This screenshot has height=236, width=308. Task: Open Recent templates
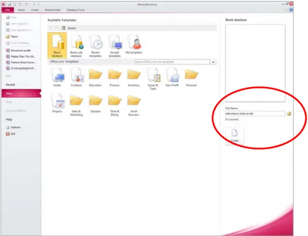[x=95, y=46]
